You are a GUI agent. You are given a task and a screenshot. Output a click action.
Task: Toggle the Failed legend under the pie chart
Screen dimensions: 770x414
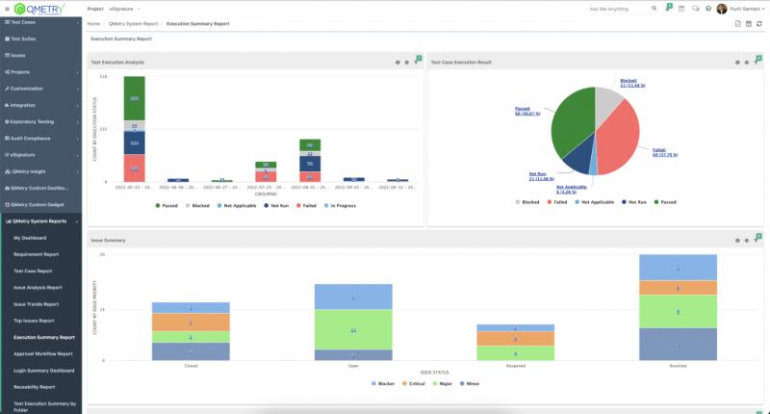[550, 202]
